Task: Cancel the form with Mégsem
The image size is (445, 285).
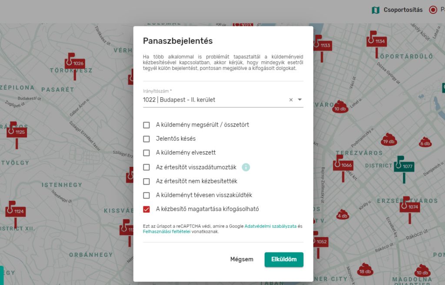Action: point(242,259)
